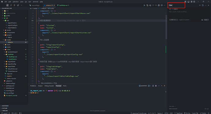Open notifications bell in status bar
211x114 pixels.
click(209, 113)
